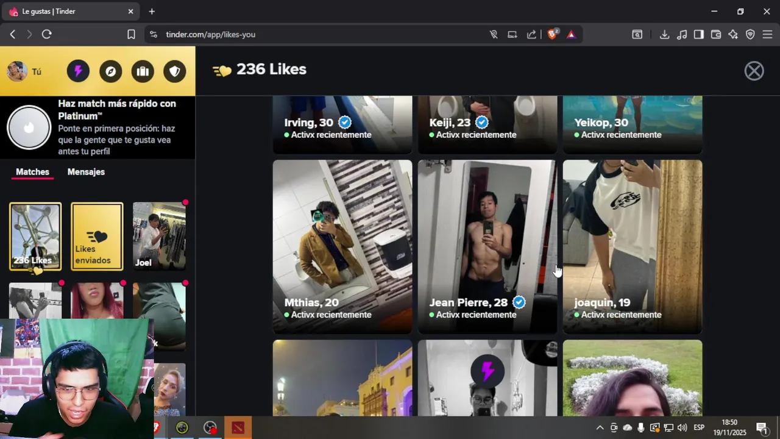Open the Brave VPN shield icon

[x=750, y=35]
